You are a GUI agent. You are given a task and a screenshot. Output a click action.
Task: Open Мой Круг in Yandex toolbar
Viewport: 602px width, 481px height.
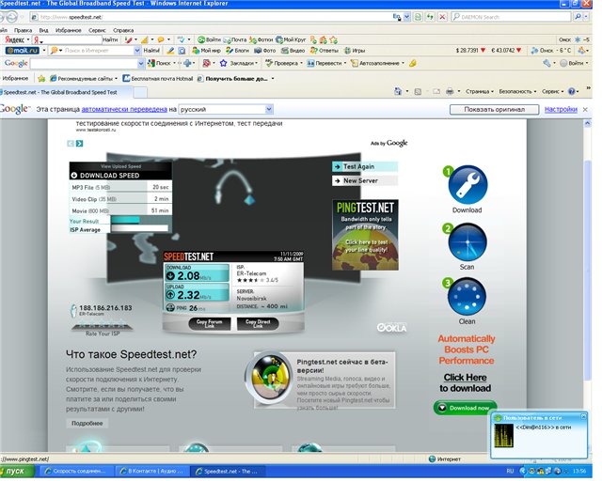[291, 39]
